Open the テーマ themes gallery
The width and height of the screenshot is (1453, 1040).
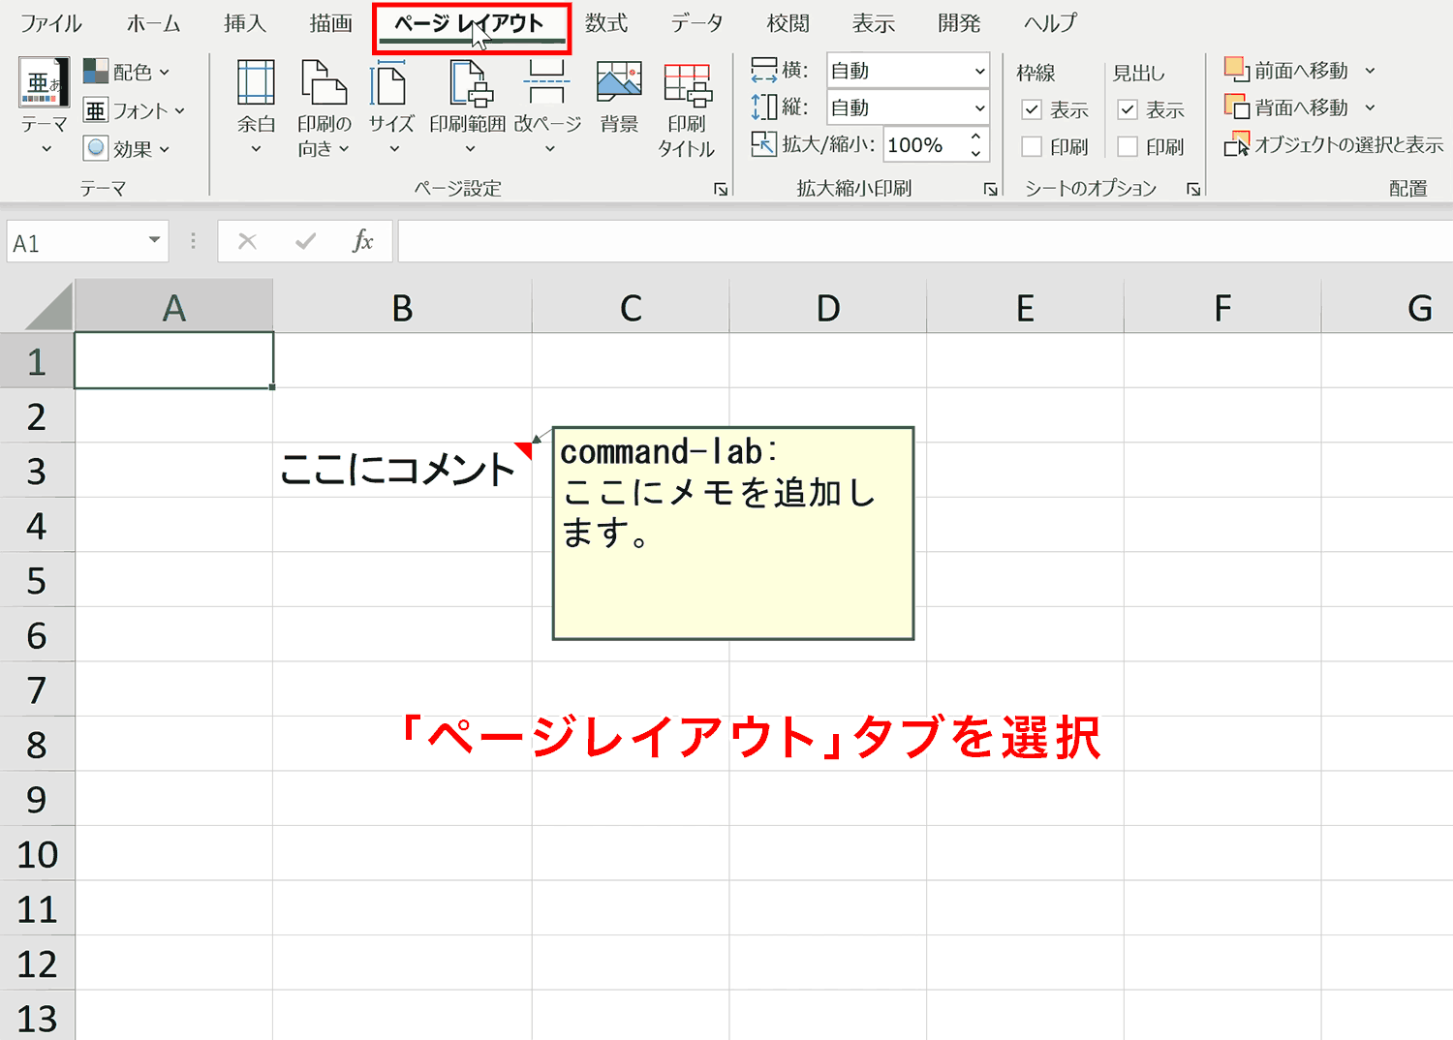(45, 107)
